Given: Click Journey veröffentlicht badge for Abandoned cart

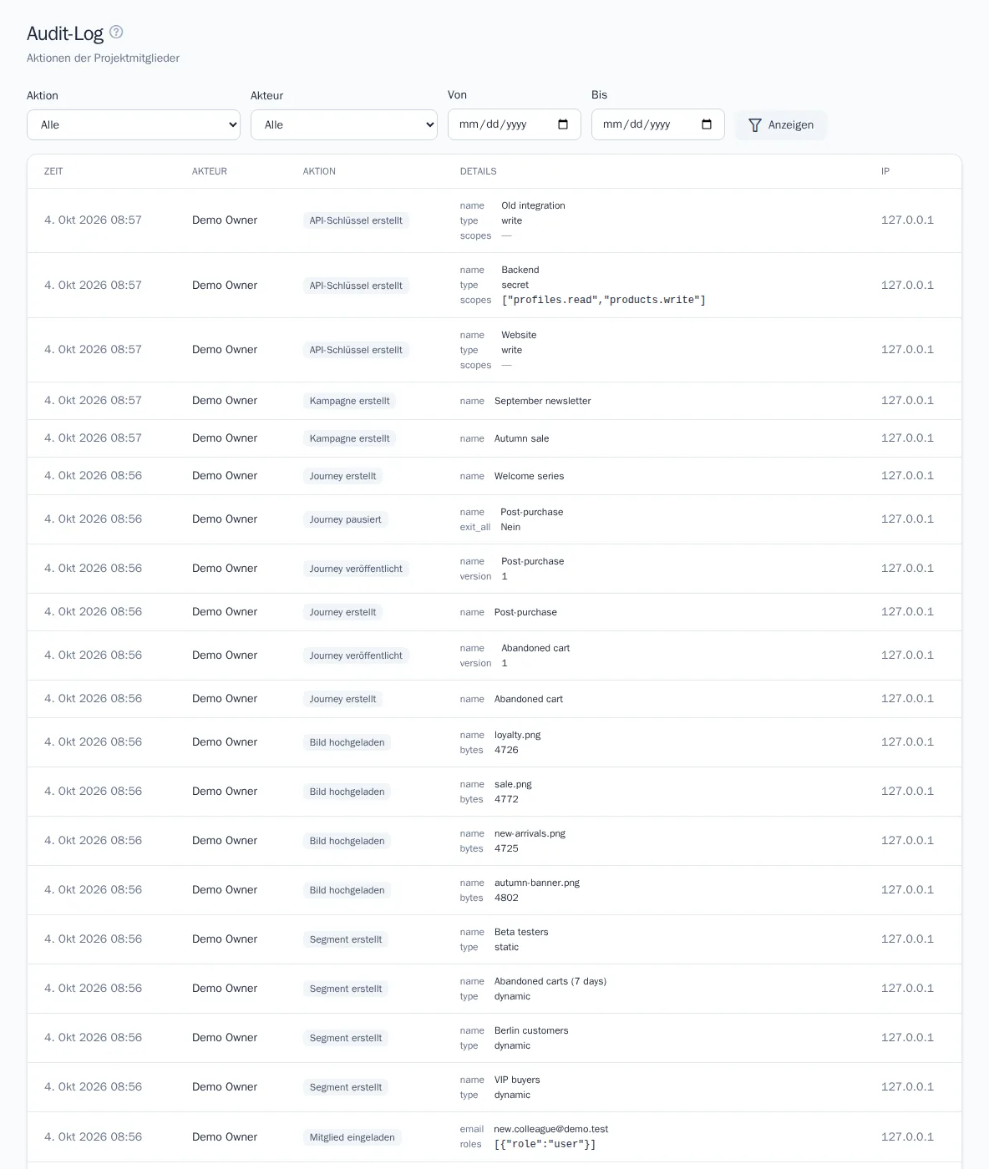Looking at the screenshot, I should (356, 655).
